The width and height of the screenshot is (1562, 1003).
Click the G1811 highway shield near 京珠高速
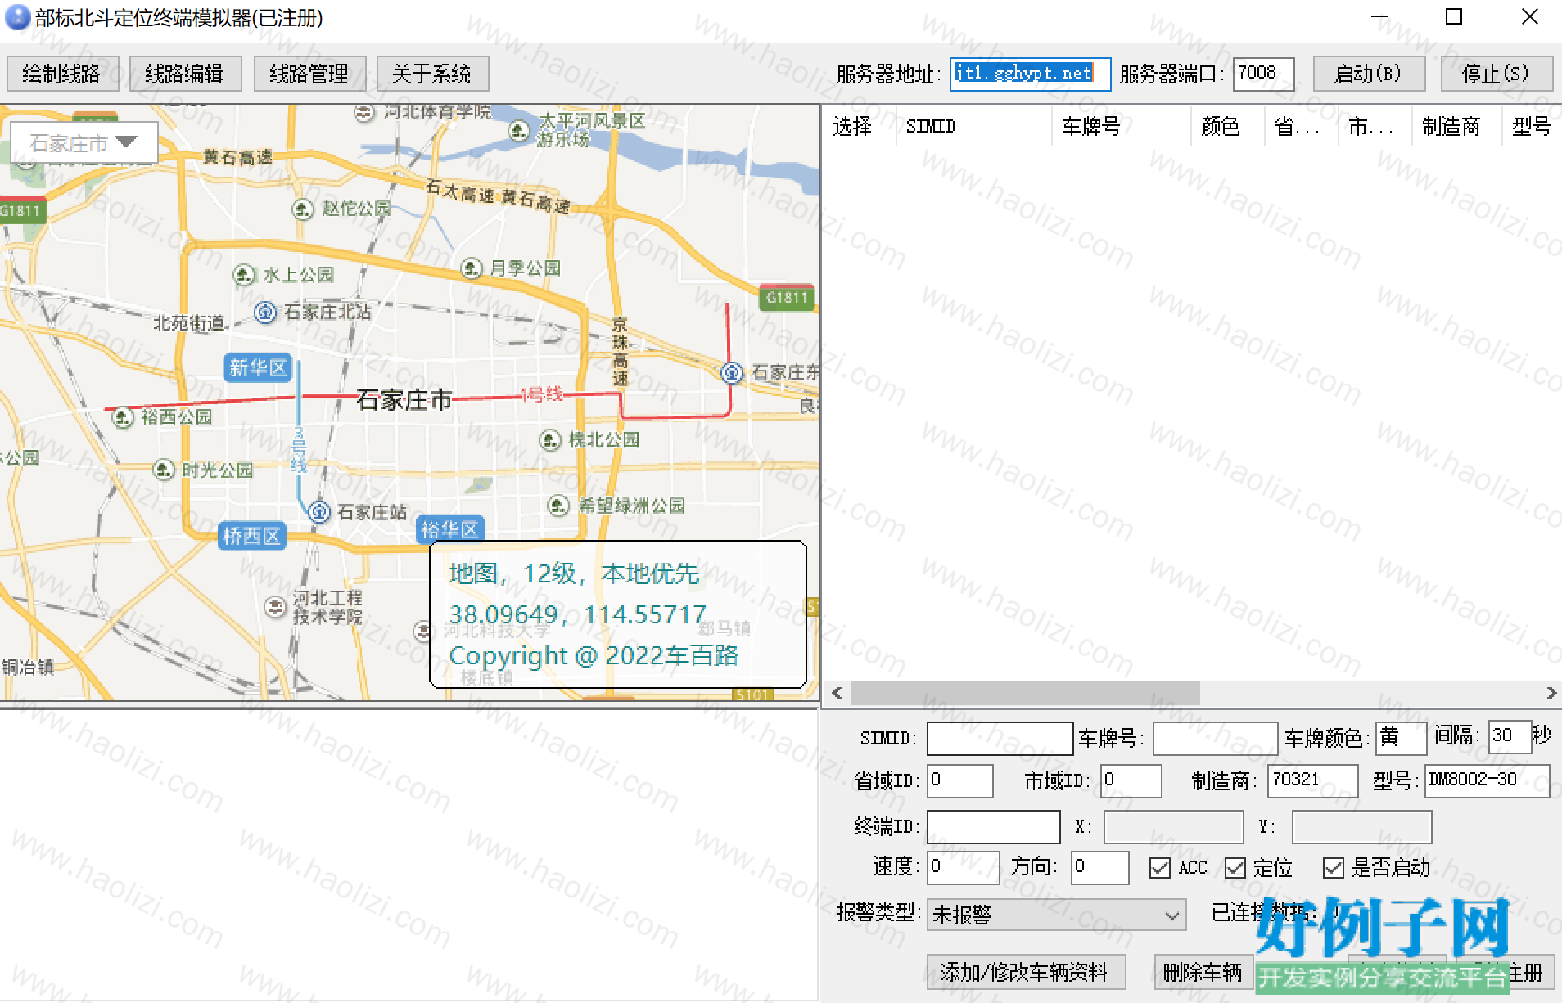[x=787, y=298]
